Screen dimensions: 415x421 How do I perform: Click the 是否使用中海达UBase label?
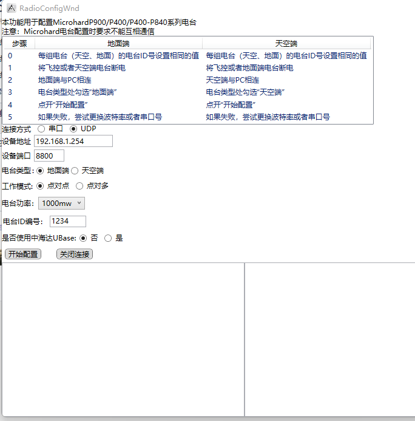(x=39, y=238)
